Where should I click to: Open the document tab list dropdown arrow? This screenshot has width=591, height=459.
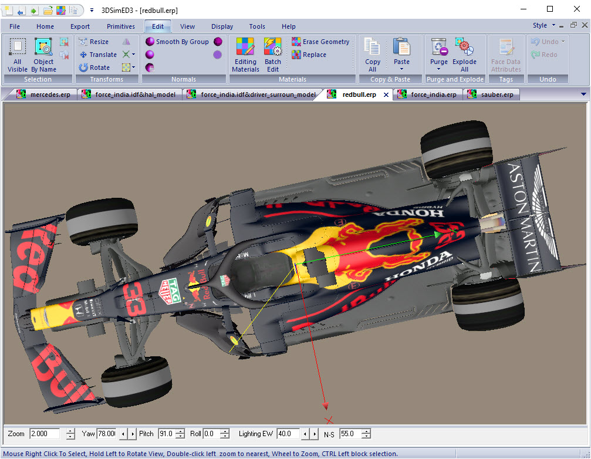coord(583,95)
